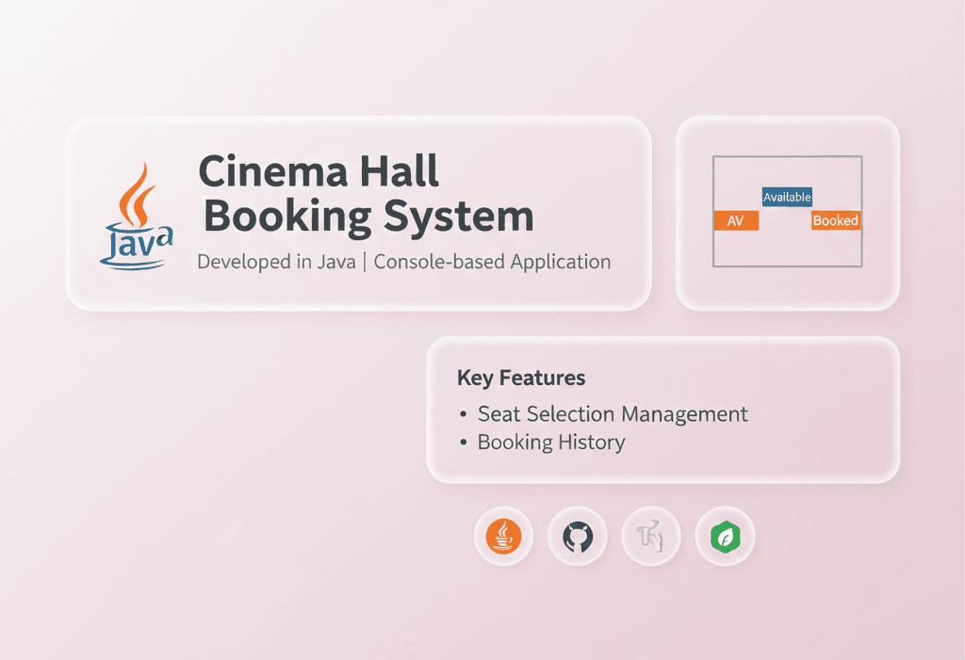This screenshot has height=660, width=965.
Task: Select the blue Available seat label
Action: 787,197
